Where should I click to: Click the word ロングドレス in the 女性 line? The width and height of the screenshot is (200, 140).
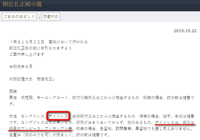pos(33,116)
